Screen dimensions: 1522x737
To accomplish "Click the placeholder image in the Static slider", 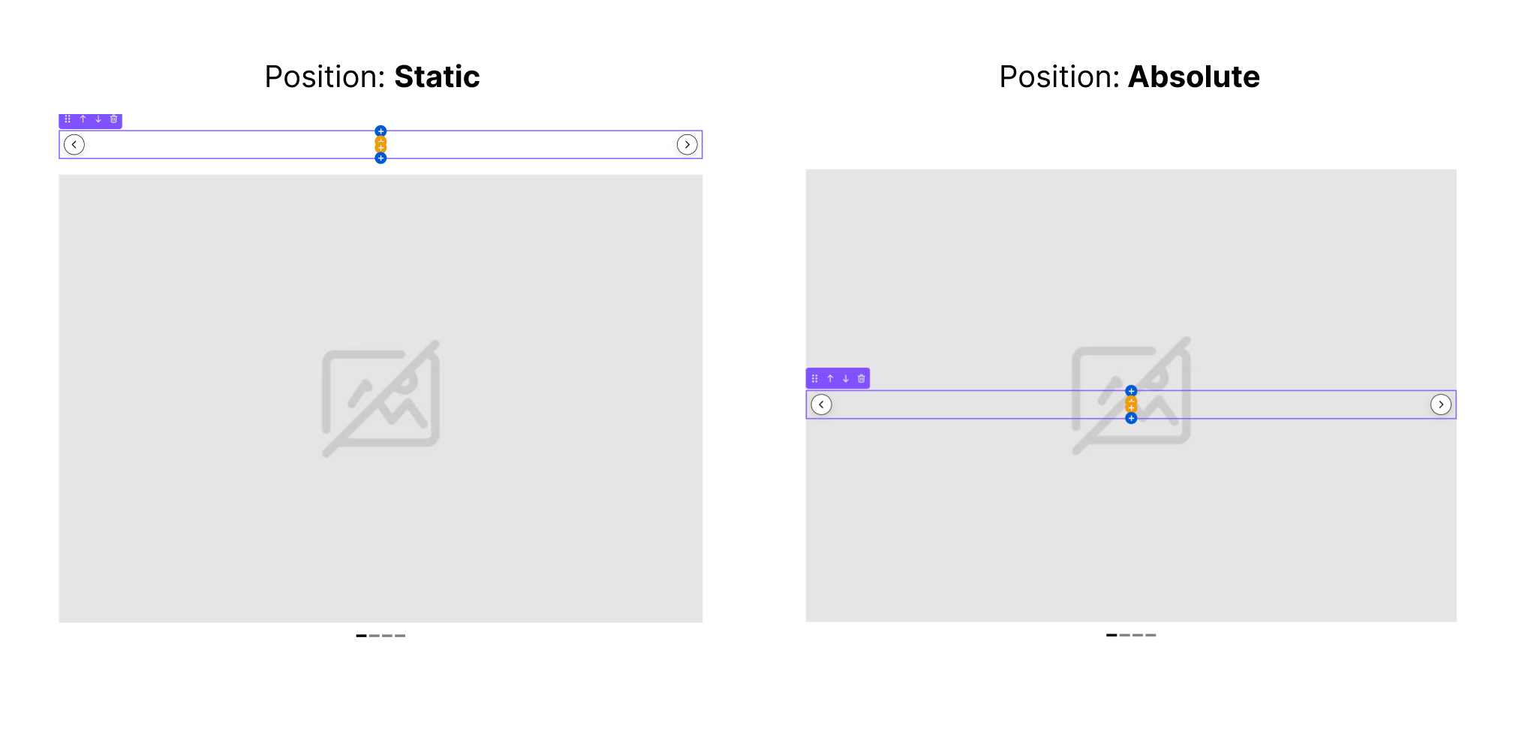I will 380,399.
